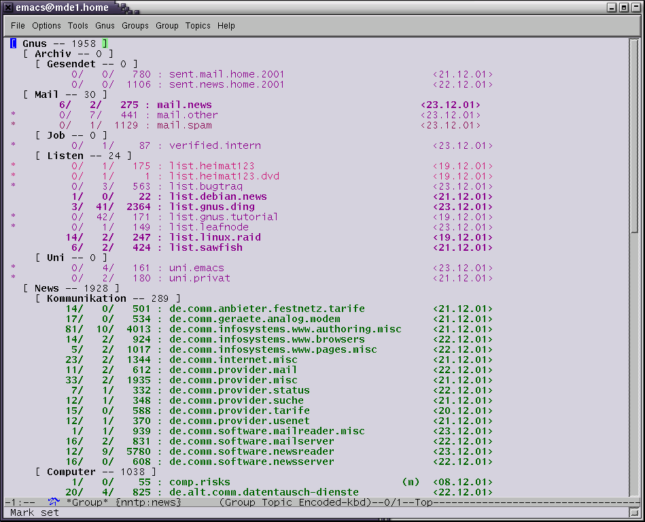Open the Groups menu
The height and width of the screenshot is (522, 645).
click(x=135, y=26)
